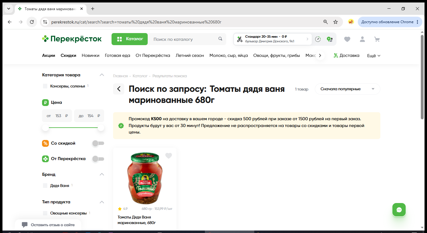427x233 pixels.
Task: Bookmark this page with the star icon
Action: (336, 22)
